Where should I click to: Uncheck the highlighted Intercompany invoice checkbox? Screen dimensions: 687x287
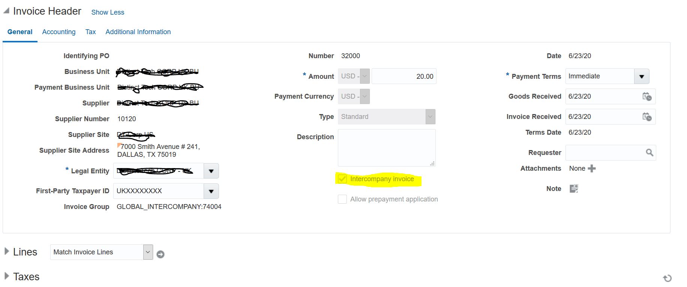click(342, 179)
